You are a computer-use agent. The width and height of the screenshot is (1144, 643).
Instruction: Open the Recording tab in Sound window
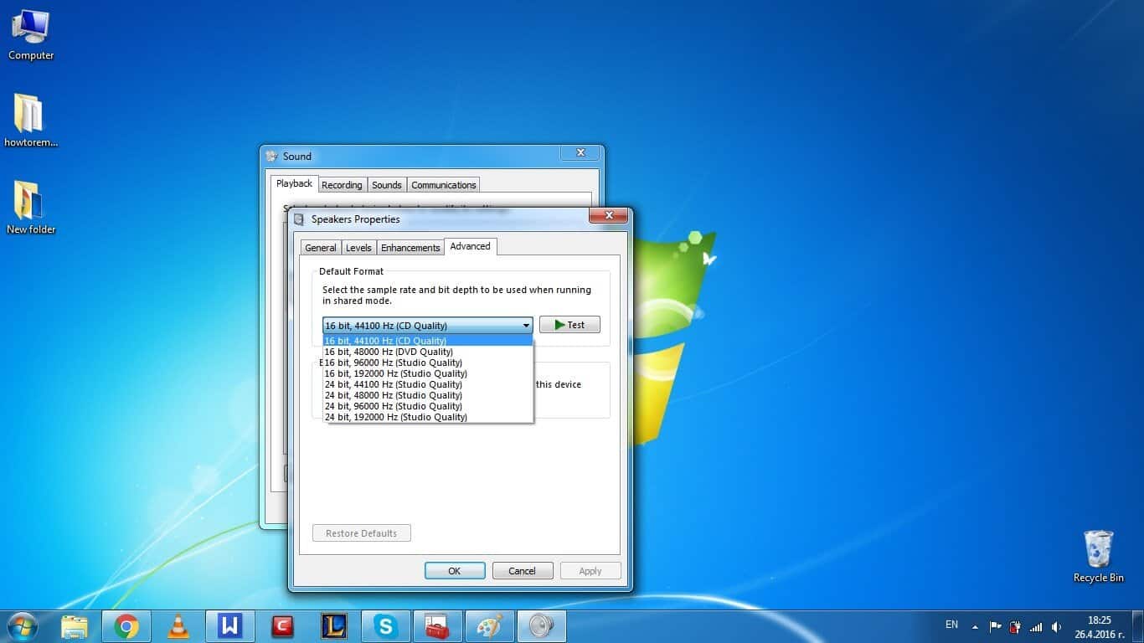(342, 185)
